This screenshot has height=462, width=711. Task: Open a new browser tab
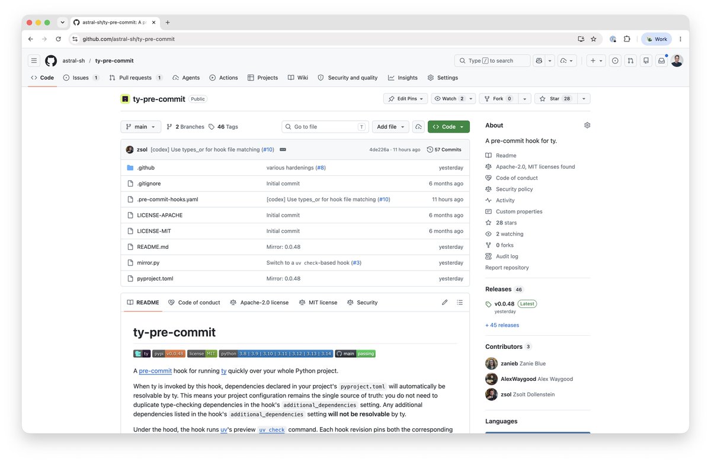pos(168,23)
